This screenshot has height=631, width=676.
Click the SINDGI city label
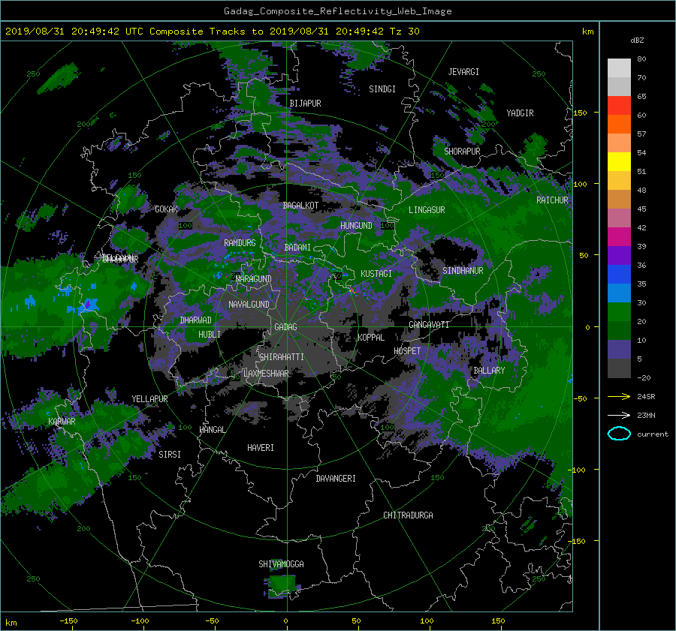point(382,89)
